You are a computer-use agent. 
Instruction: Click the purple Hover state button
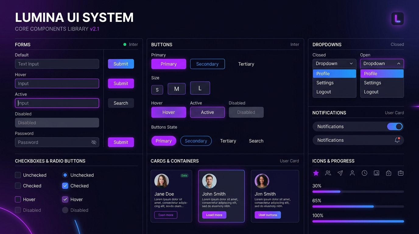pyautogui.click(x=169, y=112)
